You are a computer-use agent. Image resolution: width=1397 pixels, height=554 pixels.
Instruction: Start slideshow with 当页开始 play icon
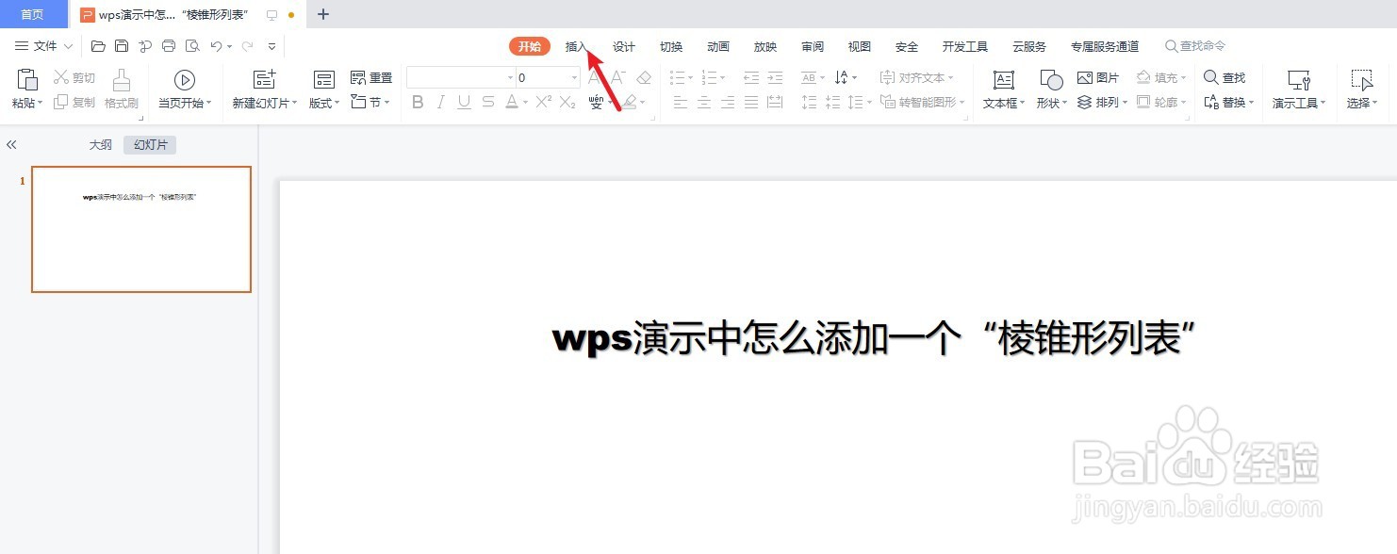pyautogui.click(x=185, y=80)
